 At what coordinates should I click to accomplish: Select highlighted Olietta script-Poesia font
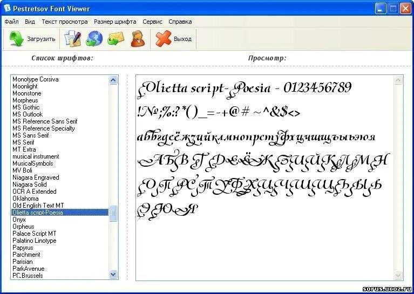pyautogui.click(x=60, y=213)
